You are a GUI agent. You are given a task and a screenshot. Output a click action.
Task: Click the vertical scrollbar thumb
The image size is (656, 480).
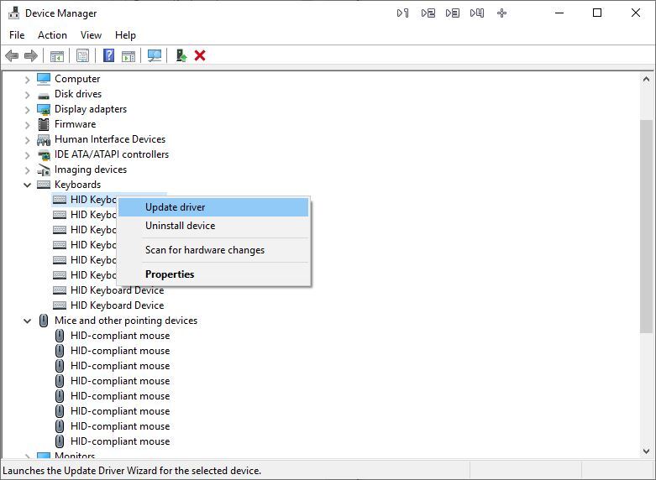pyautogui.click(x=647, y=227)
